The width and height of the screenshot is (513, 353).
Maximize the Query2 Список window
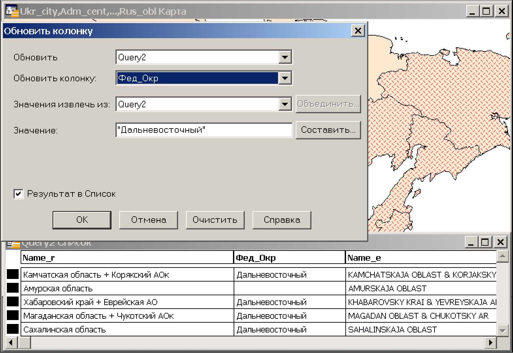485,242
